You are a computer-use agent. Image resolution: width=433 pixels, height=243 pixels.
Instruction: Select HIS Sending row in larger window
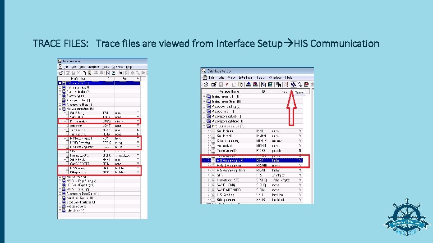tap(252, 195)
